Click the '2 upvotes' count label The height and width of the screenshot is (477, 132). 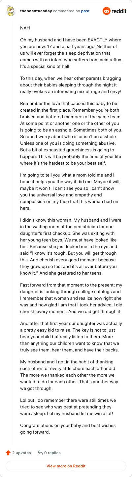click(21, 452)
